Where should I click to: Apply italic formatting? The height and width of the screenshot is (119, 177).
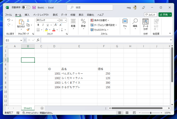point(43,25)
